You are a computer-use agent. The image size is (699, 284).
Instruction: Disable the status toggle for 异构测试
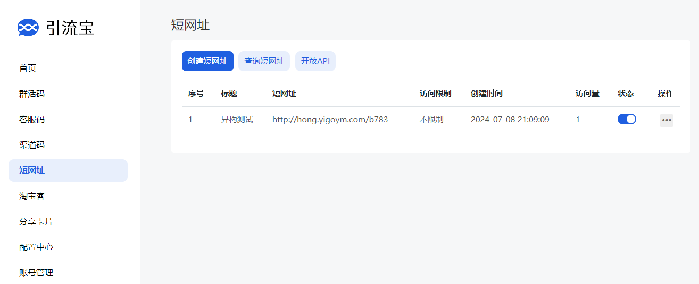[626, 119]
